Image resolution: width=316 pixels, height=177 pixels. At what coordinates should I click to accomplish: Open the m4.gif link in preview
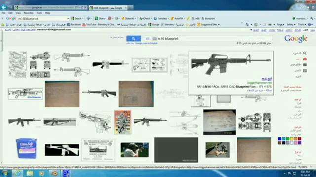[x=266, y=79]
